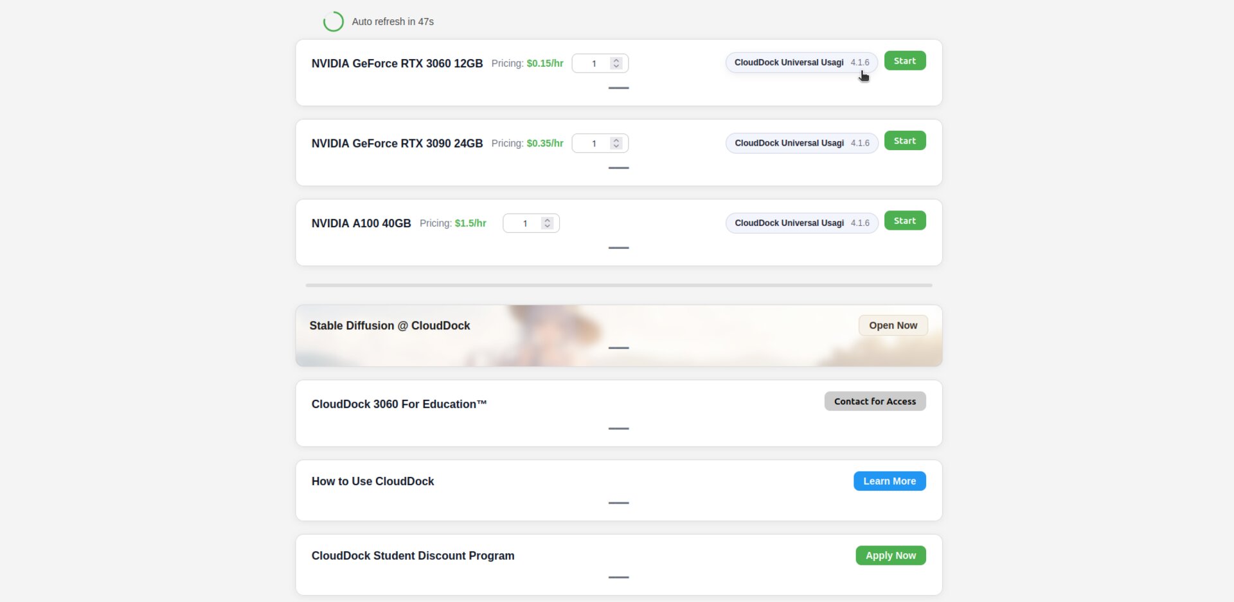
Task: Start the RTX 3060 12GB instance
Action: click(x=904, y=61)
